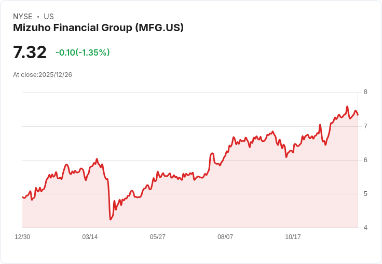Click the 7 value on y-axis
382x264 pixels.
[365, 126]
